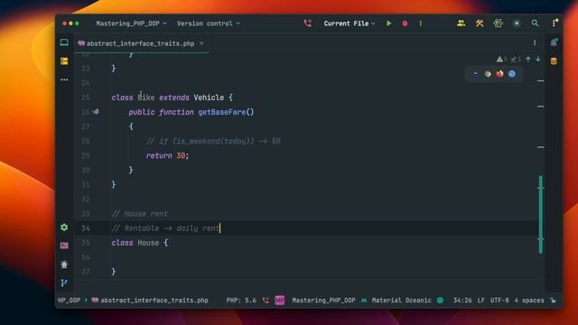Open file in PhpStorm built-in preview icon
This screenshot has width=578, height=325.
(x=476, y=74)
